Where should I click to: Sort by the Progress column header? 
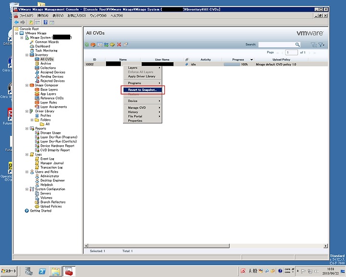pyautogui.click(x=238, y=60)
